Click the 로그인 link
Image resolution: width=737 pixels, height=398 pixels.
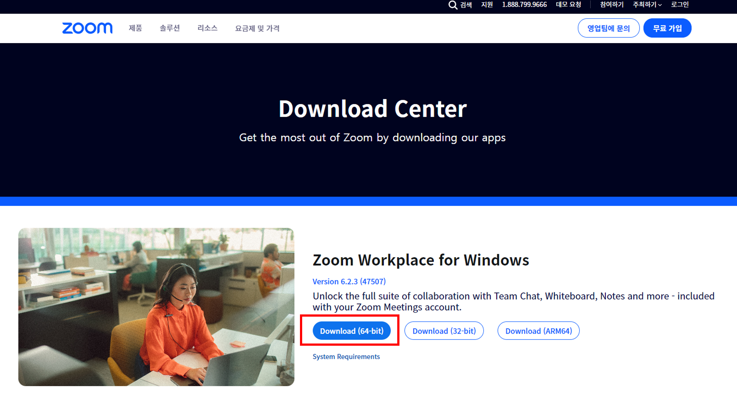click(x=680, y=5)
